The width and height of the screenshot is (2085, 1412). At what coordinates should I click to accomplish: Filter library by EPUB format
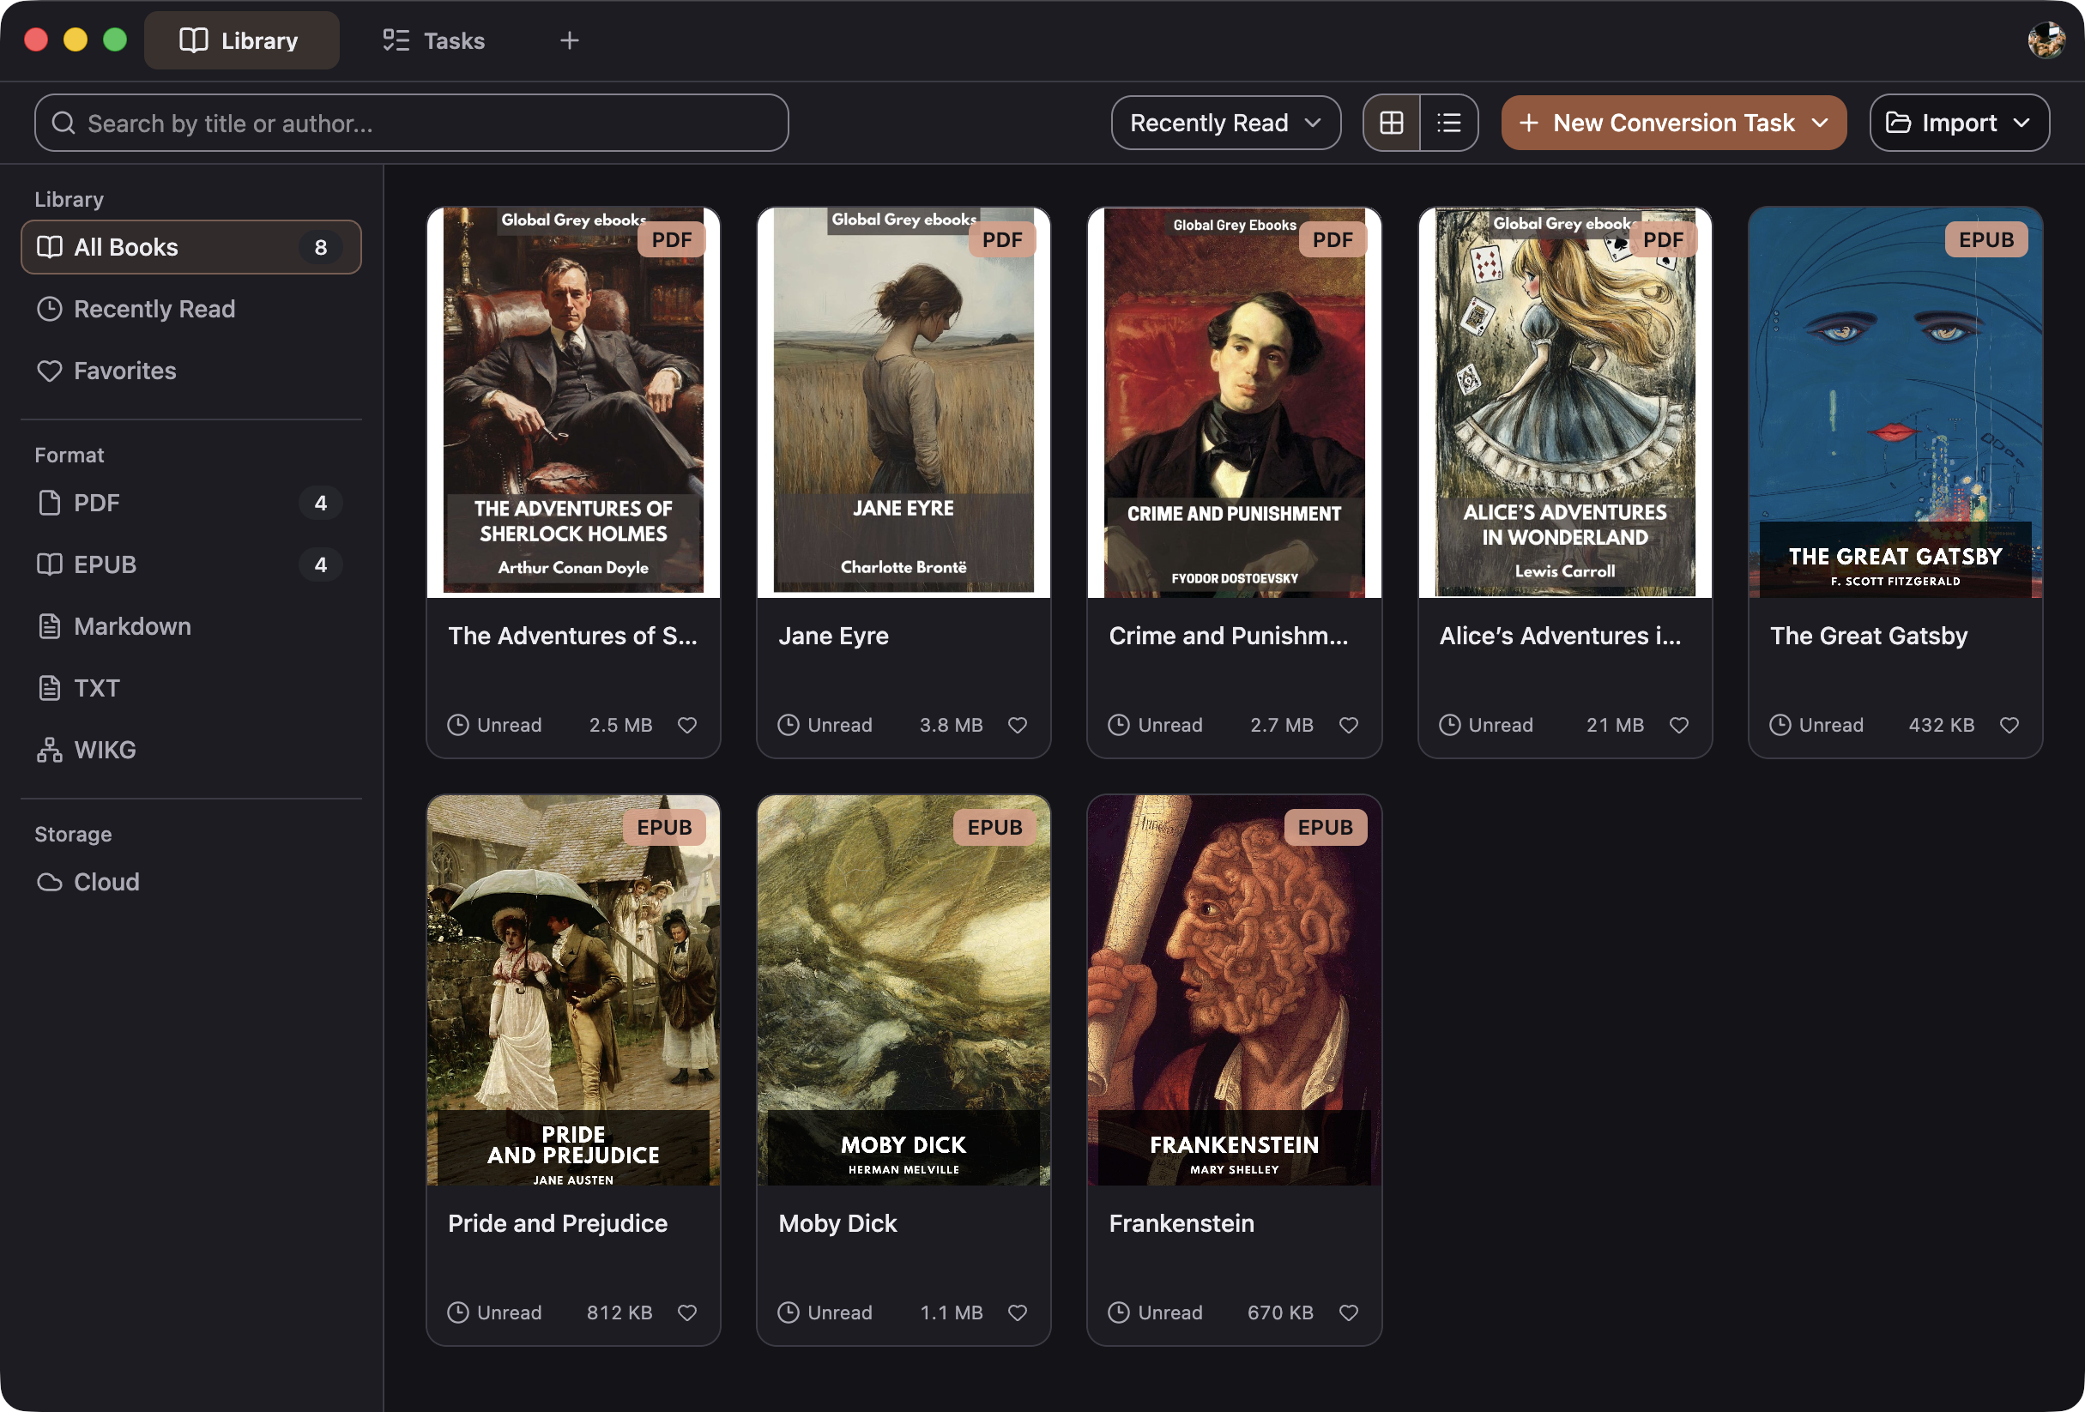[191, 564]
